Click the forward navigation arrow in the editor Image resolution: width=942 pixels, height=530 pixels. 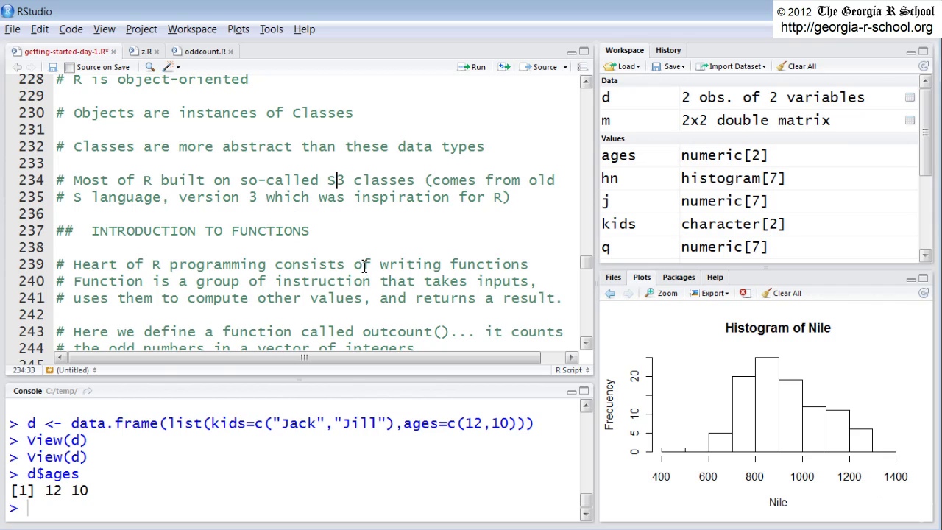click(34, 67)
